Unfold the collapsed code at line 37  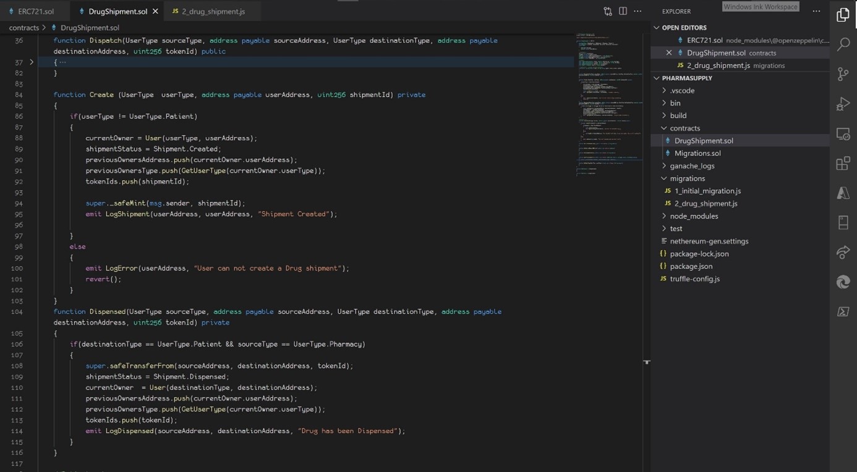click(x=32, y=62)
